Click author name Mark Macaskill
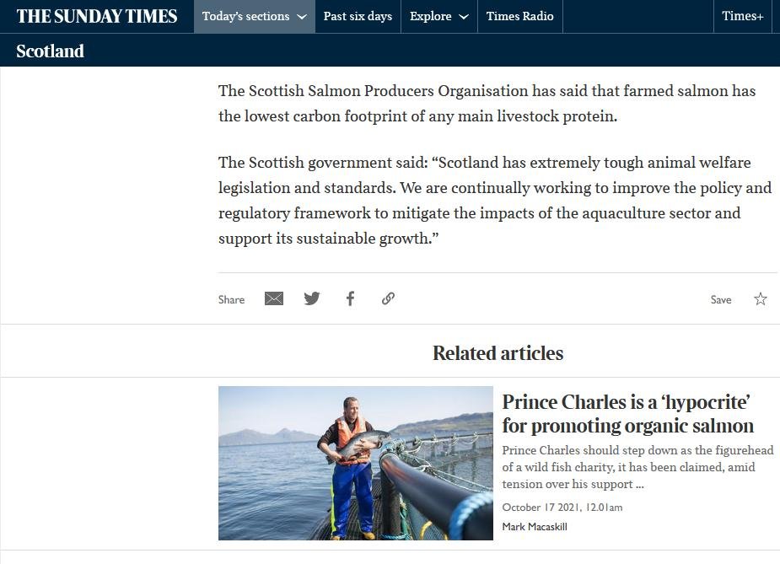The image size is (780, 564). click(535, 527)
